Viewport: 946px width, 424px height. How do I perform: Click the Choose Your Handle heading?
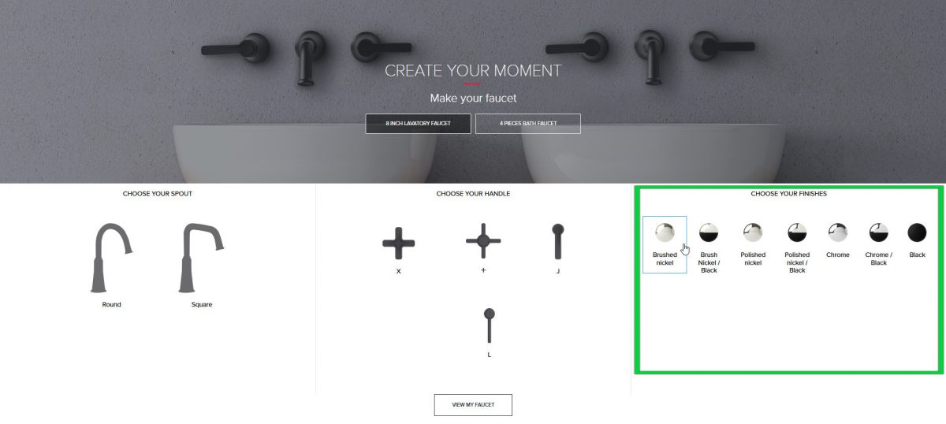coord(473,194)
